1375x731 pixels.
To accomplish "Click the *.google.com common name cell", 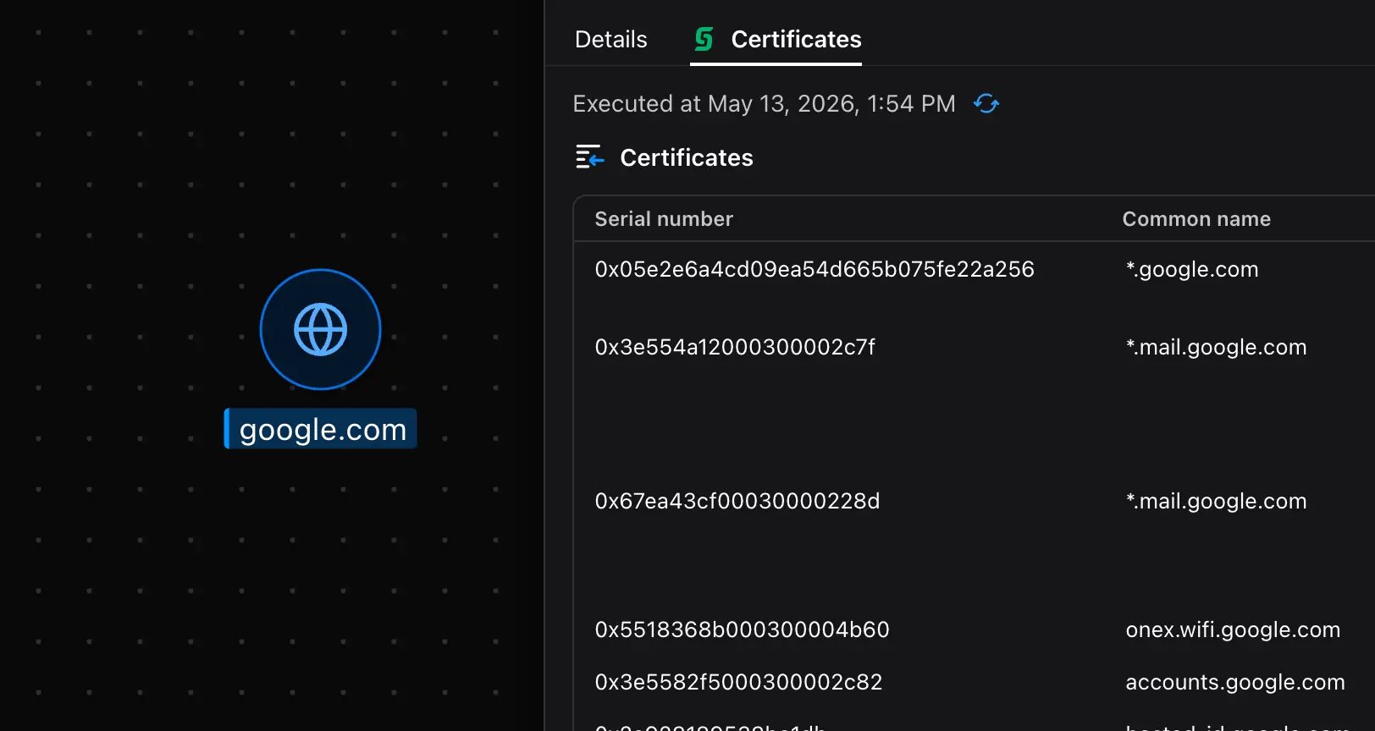I will point(1192,269).
